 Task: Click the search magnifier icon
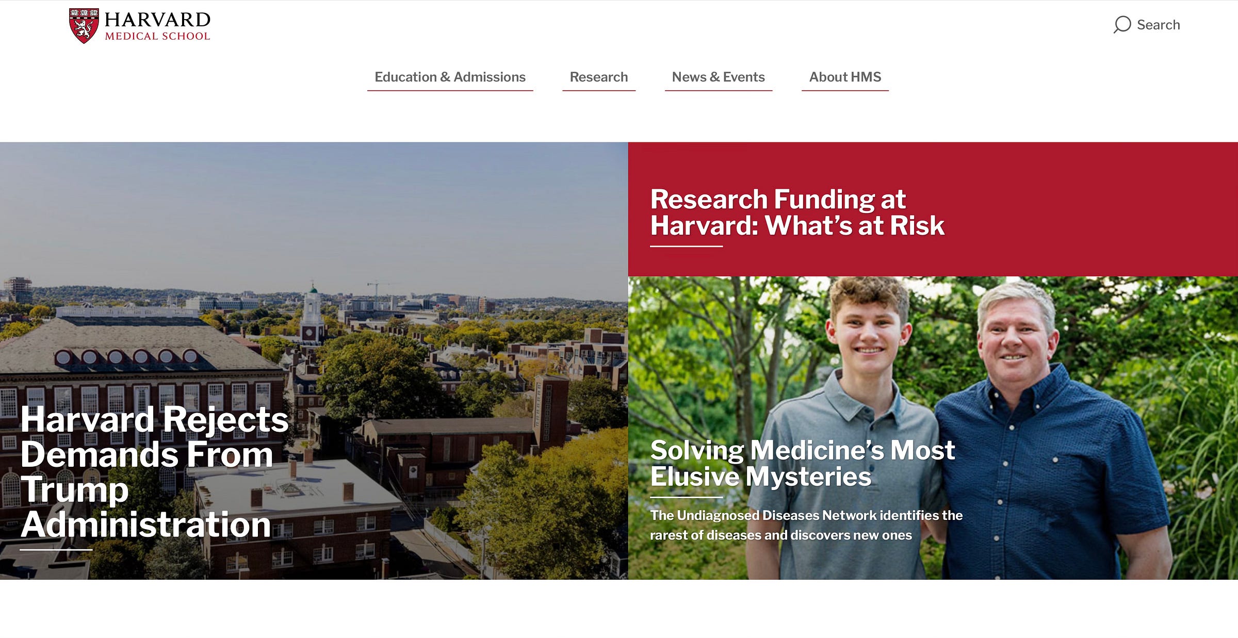click(1121, 25)
